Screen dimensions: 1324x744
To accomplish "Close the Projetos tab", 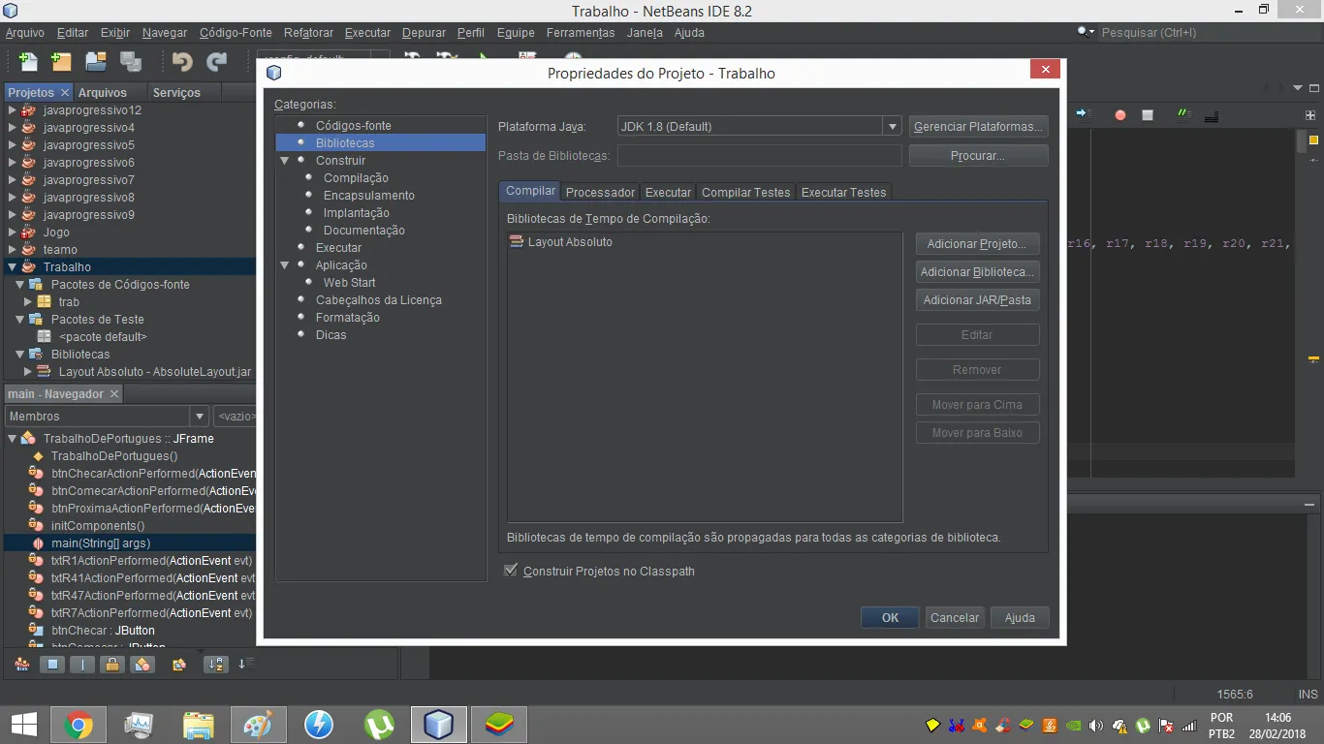I will pyautogui.click(x=65, y=92).
